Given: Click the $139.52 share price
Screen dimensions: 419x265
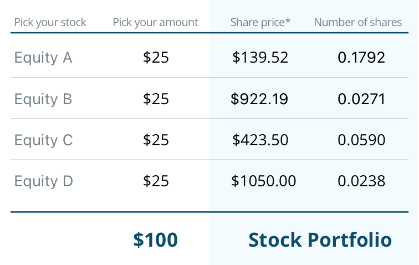Looking at the screenshot, I should 260,57.
